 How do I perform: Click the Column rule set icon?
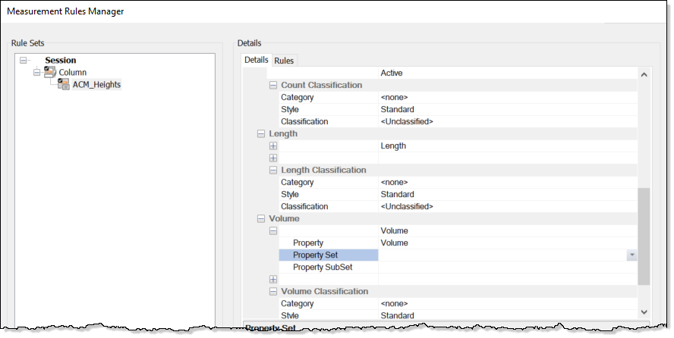[50, 72]
